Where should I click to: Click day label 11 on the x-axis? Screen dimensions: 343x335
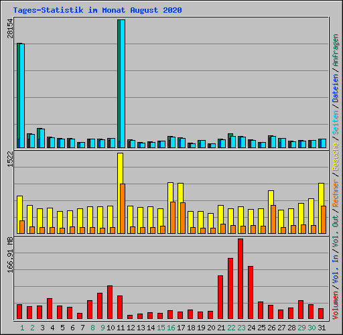(x=121, y=328)
